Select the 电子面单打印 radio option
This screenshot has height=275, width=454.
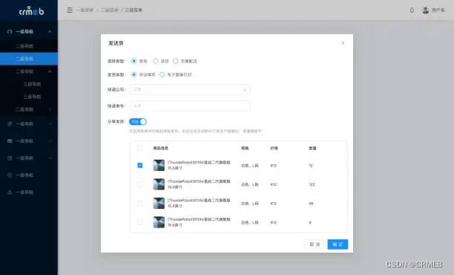[x=162, y=75]
